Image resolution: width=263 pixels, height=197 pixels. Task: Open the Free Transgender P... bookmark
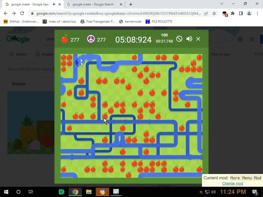click(98, 22)
